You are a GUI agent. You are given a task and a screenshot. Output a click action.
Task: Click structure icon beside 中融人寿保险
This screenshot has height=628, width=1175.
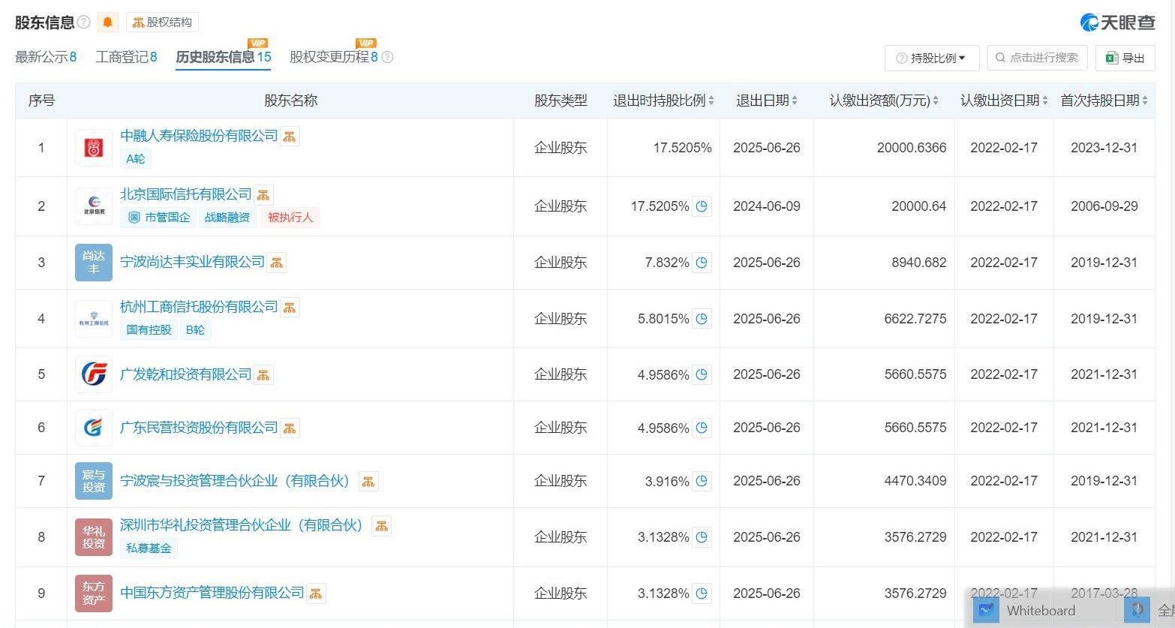[290, 137]
